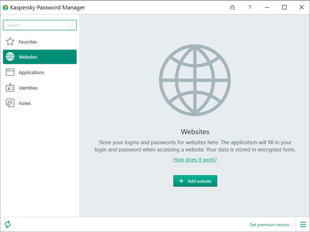Maximize the Password Manager window
The image size is (310, 232).
[x=284, y=7]
